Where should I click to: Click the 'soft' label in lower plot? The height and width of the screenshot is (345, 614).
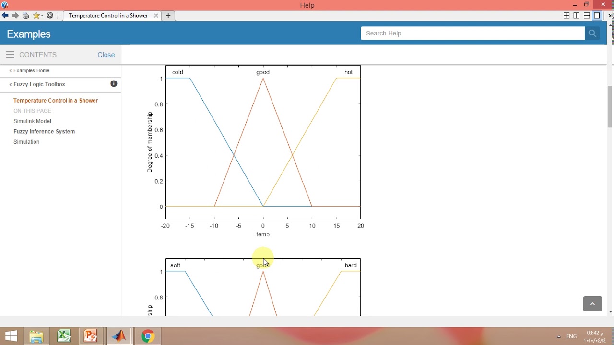click(176, 265)
